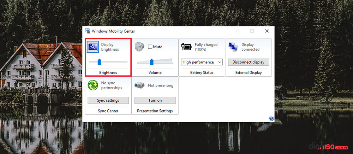This screenshot has width=353, height=154.
Task: Click the right end of brightness track
Action: click(126, 62)
